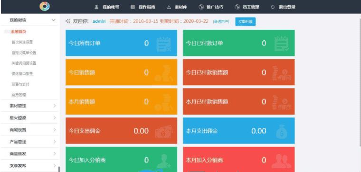Click the money bag icon on 本月支出佣金
The height and width of the screenshot is (172, 361).
coord(282,132)
